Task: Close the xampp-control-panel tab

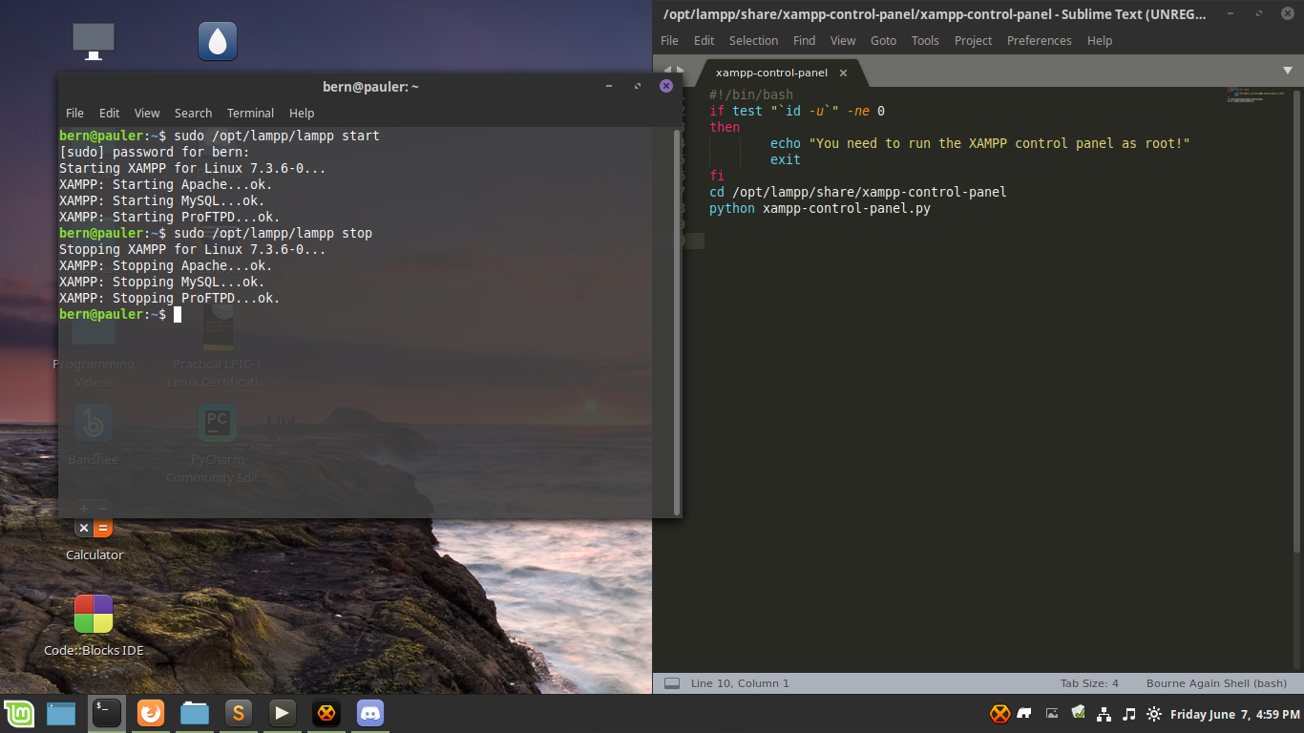Action: [x=843, y=73]
